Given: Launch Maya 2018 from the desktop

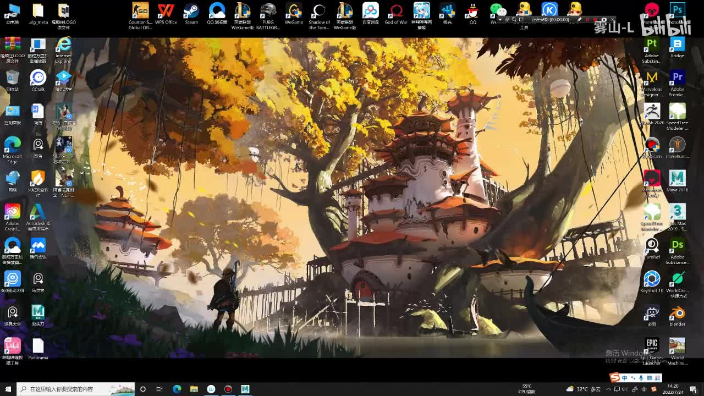Looking at the screenshot, I should (678, 178).
